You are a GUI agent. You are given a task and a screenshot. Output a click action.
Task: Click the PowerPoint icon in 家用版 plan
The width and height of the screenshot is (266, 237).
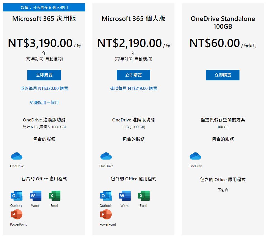(x=16, y=214)
